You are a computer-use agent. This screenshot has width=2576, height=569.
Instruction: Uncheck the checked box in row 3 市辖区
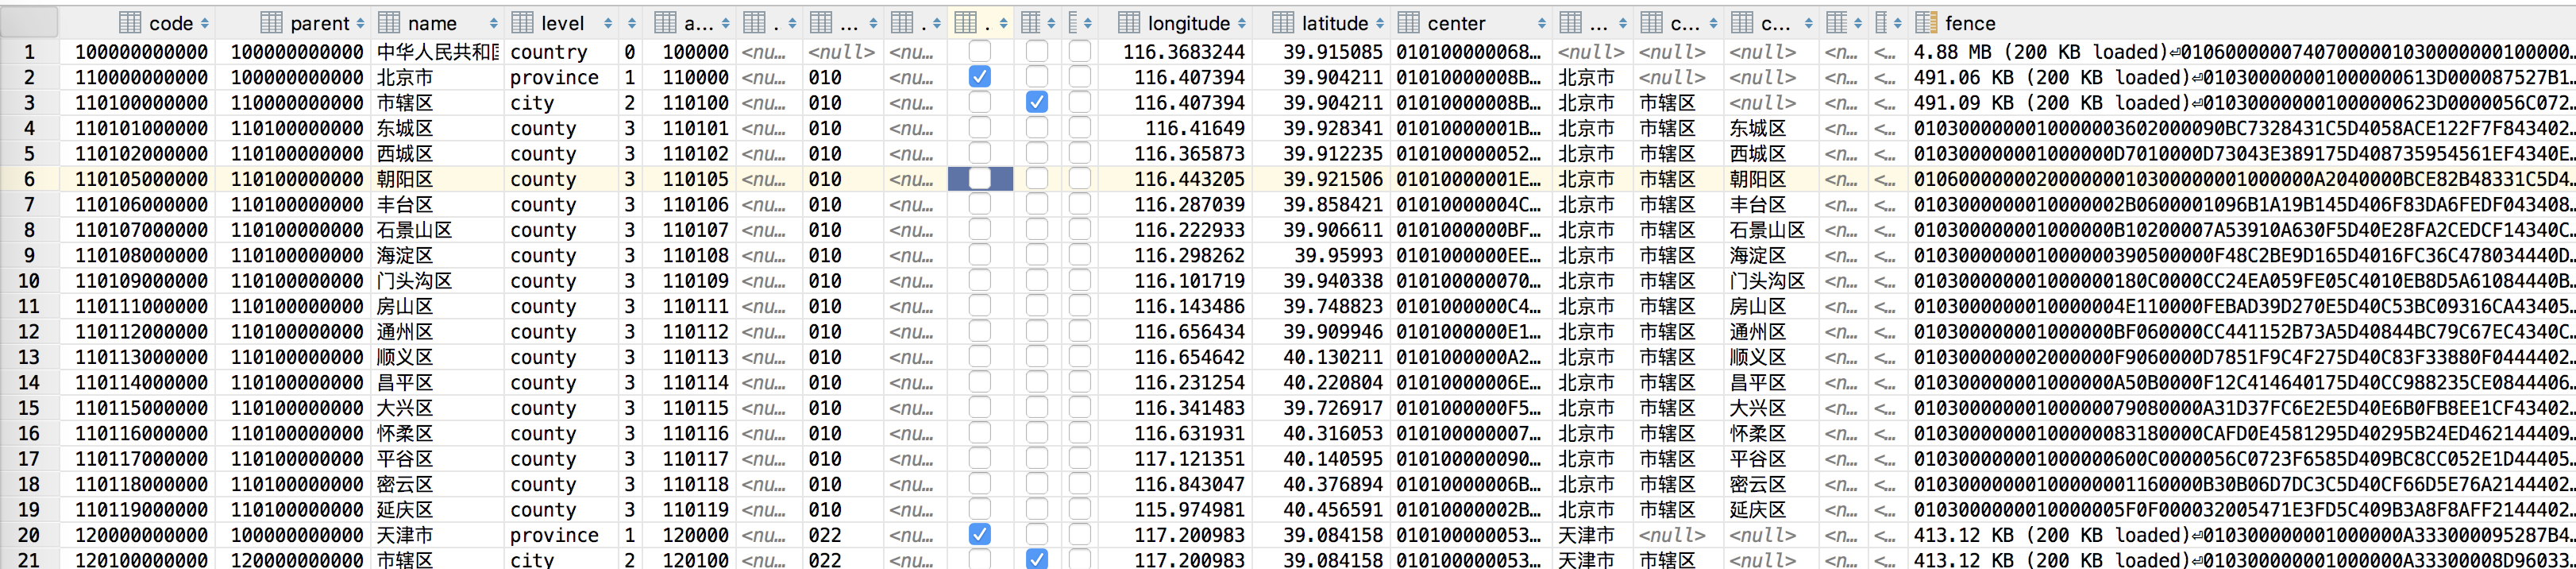click(1037, 102)
